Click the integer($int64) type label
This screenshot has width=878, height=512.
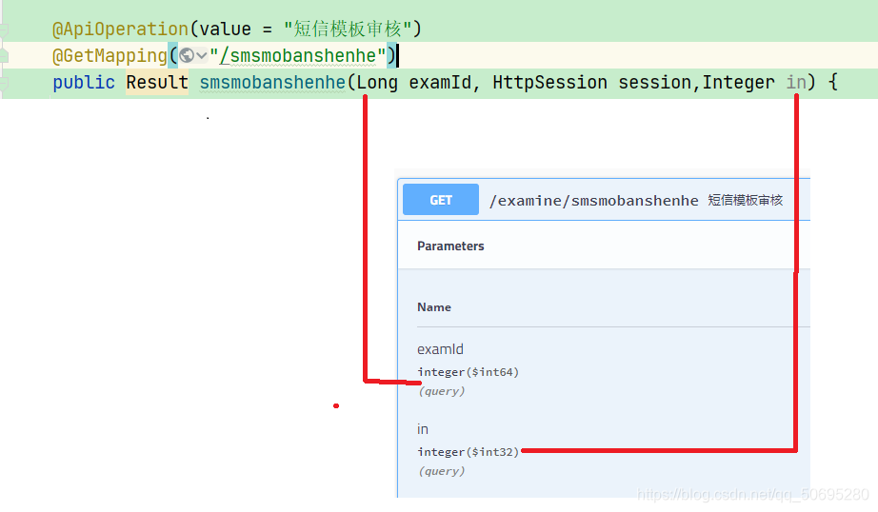click(x=469, y=372)
